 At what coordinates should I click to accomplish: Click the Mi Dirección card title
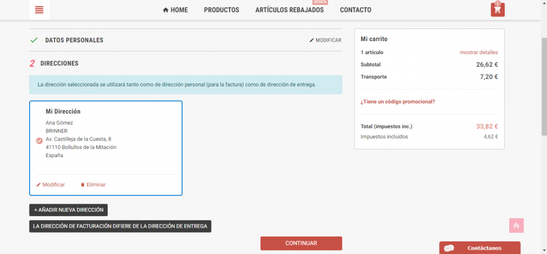(x=63, y=111)
